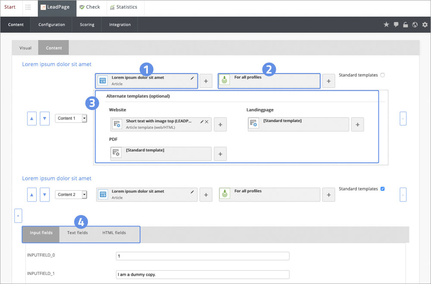Open the Scoring menu tab
The height and width of the screenshot is (284, 431).
[x=87, y=25]
